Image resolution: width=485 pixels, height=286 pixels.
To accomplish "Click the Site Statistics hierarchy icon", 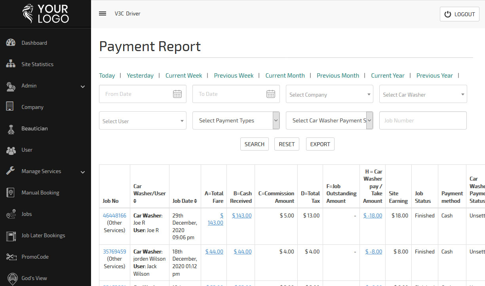I will [11, 64].
